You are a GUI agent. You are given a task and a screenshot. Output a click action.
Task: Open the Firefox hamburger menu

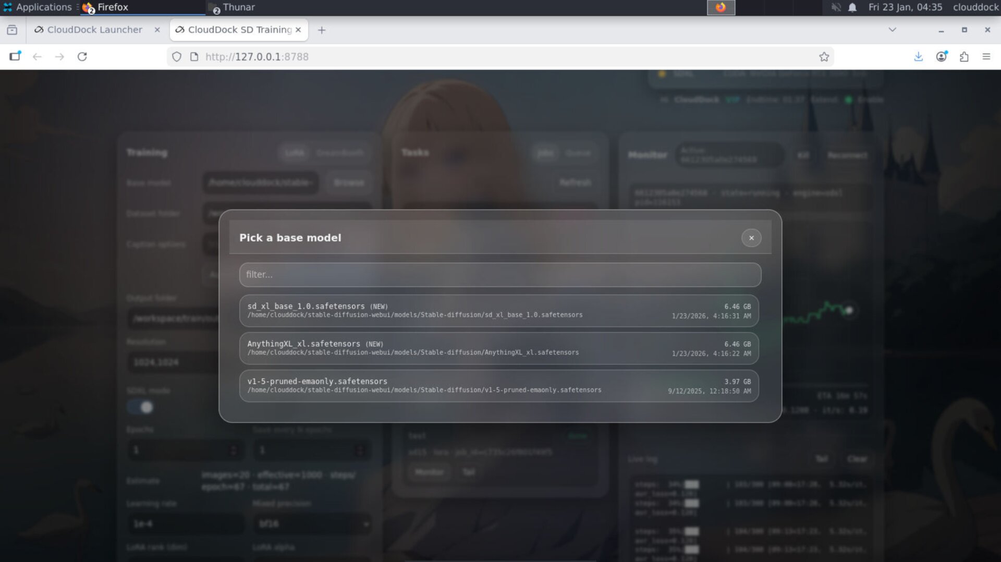click(987, 57)
